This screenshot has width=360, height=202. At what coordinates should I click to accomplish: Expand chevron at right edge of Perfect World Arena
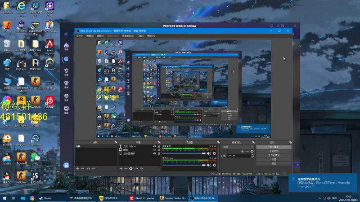point(297,165)
